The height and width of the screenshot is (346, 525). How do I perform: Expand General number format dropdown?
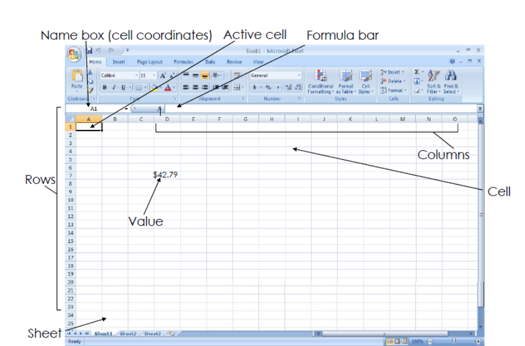click(299, 75)
